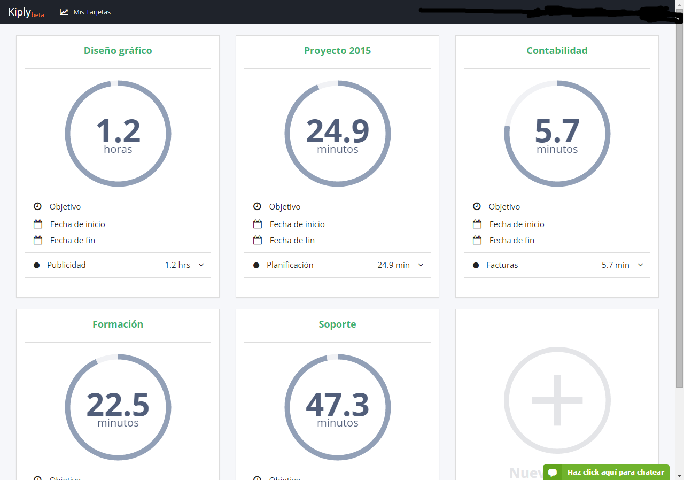Toggle the Facturas activity bullet on Contabilidad

476,265
